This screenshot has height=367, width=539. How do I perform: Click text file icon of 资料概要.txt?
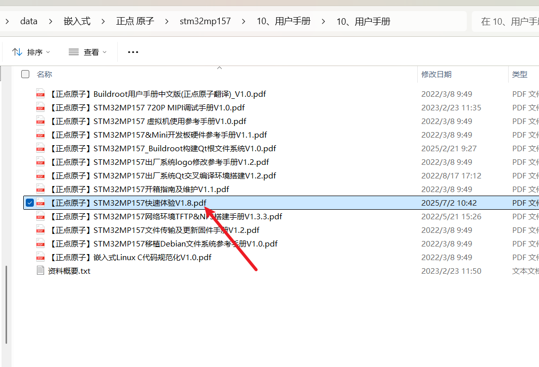40,271
